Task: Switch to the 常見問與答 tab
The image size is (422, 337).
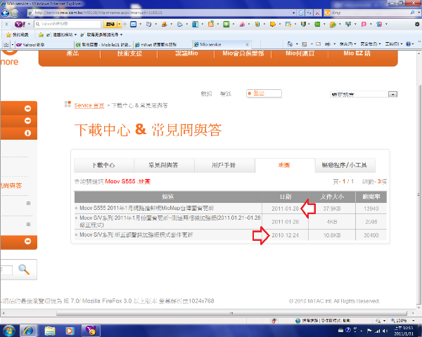Action: point(164,165)
